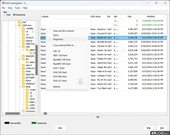Expand the 2018.03 tree node

20,38
